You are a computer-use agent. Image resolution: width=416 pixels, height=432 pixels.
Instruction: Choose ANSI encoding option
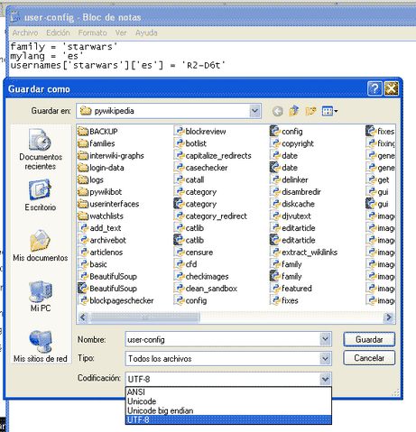tap(228, 391)
